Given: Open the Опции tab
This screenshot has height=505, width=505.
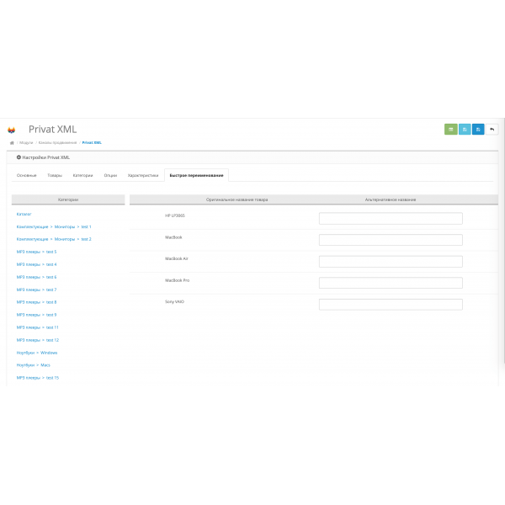Looking at the screenshot, I should (110, 175).
